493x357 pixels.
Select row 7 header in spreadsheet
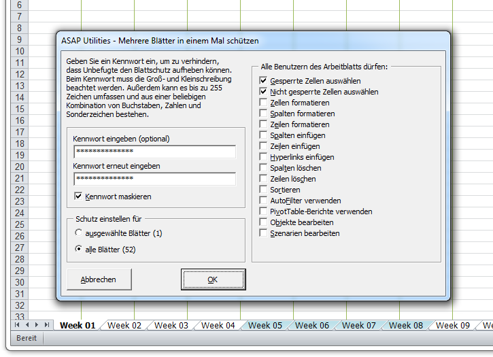point(20,16)
